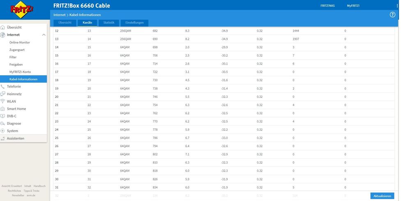Screen dimensions: 410x201
Task: Click the System gear icon
Action: [x=2, y=131]
